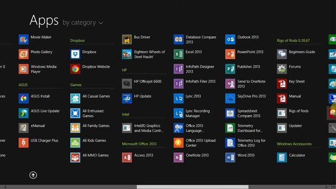Open HP Officejet 6600 icon

coord(127,84)
